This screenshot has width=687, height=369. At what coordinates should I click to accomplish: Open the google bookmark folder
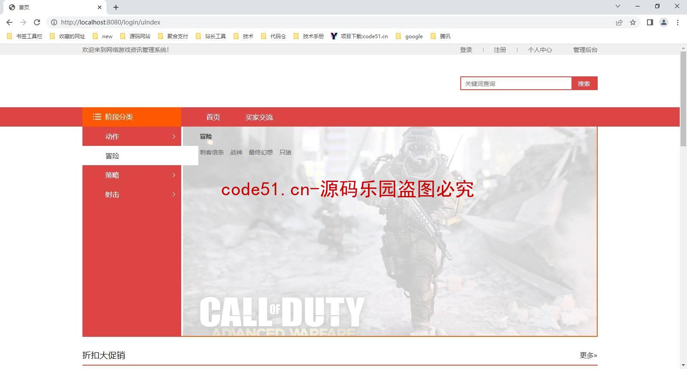(x=410, y=36)
